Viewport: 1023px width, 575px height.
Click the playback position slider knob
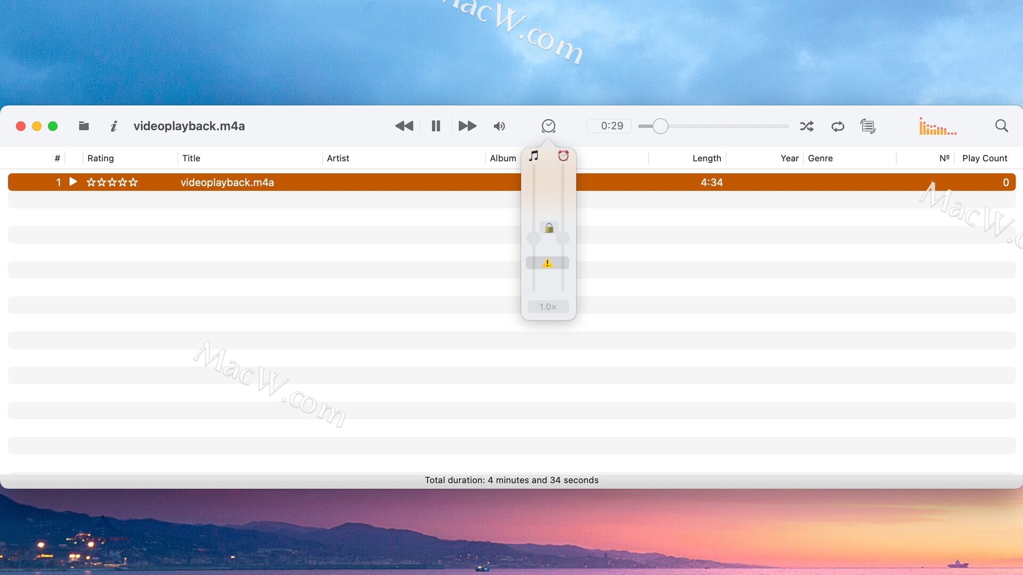click(x=660, y=126)
